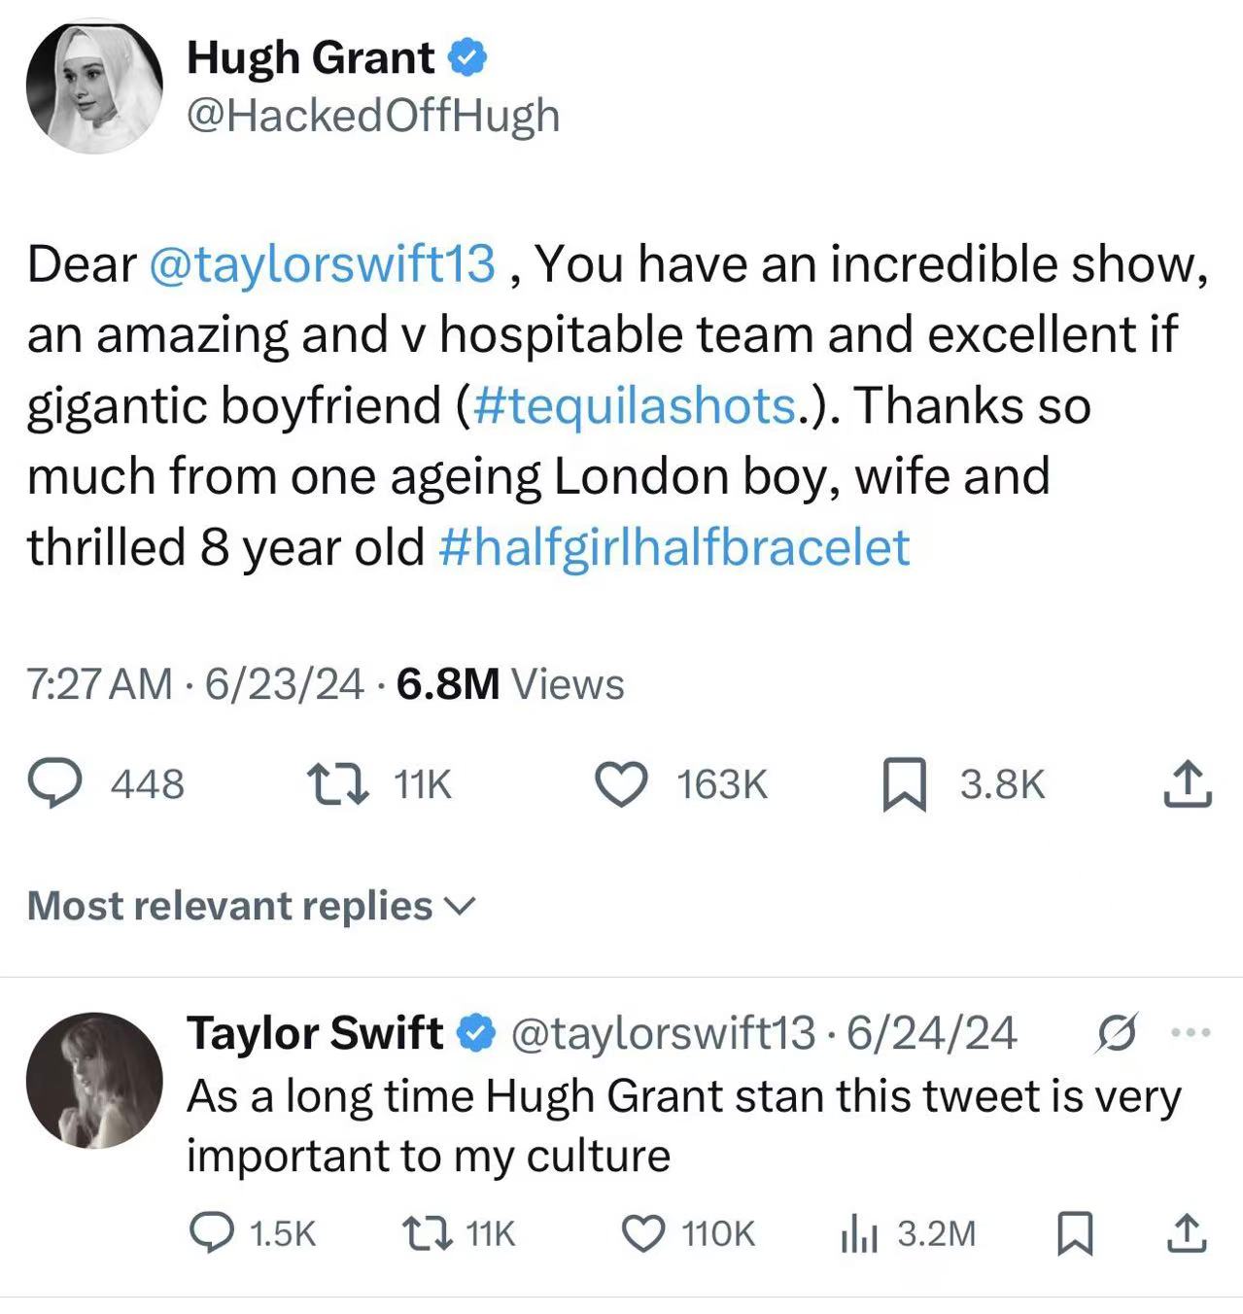Screen dimensions: 1243x1314
Task: Open the @taylorswift13 mention link
Action: click(321, 264)
